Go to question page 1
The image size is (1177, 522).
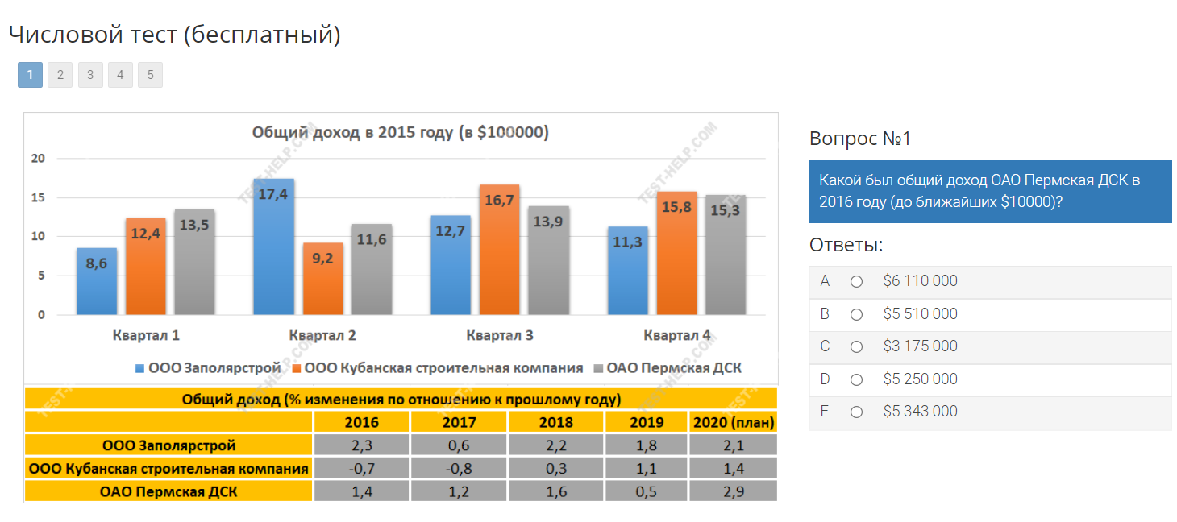click(x=30, y=75)
